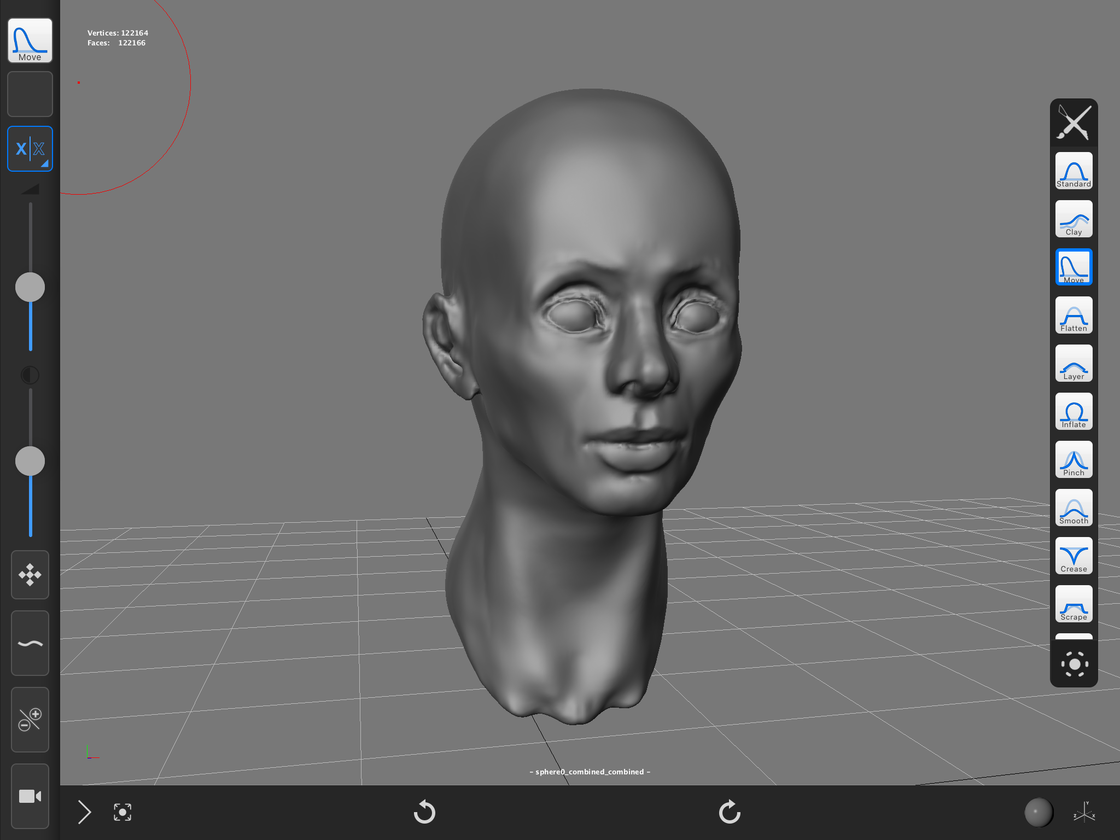Open the brush settings dotted circle menu
Viewport: 1120px width, 840px height.
point(1074,664)
